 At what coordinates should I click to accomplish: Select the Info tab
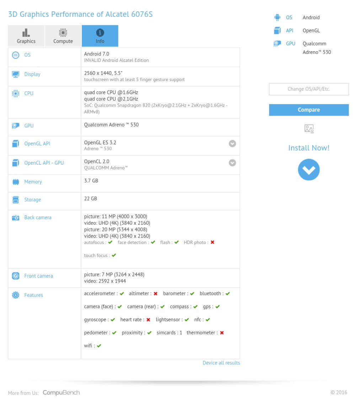pyautogui.click(x=100, y=36)
